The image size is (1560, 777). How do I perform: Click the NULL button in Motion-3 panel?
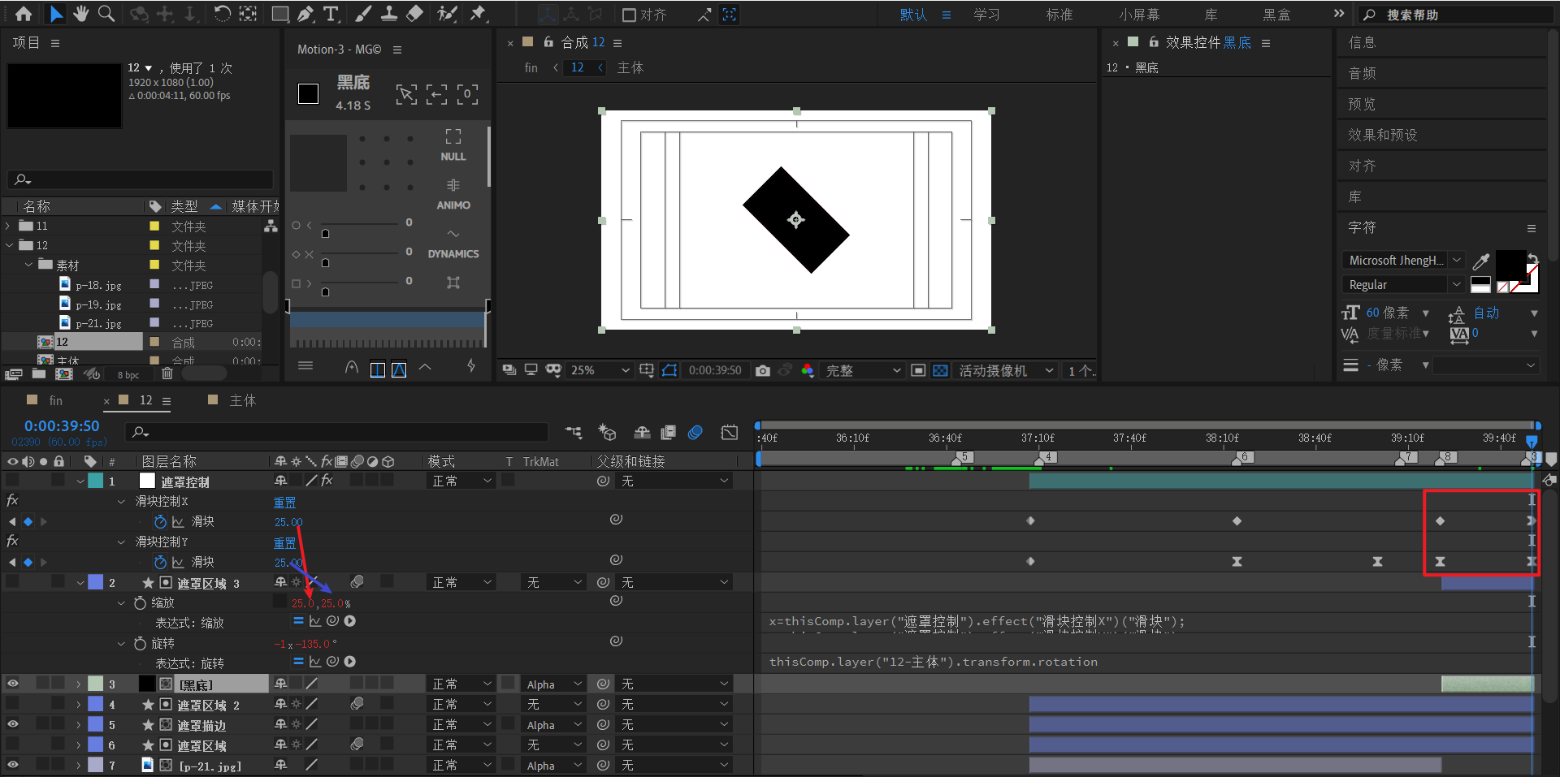pos(453,145)
